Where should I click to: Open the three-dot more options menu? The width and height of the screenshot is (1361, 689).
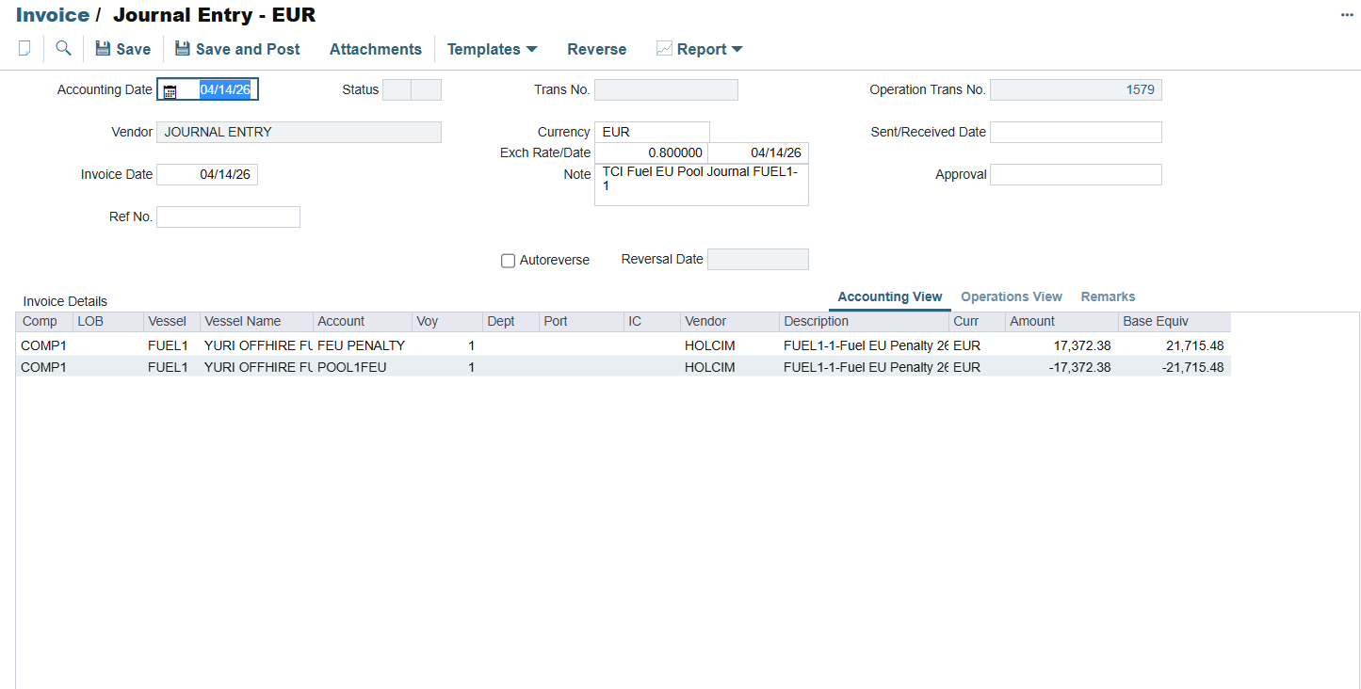(1347, 15)
